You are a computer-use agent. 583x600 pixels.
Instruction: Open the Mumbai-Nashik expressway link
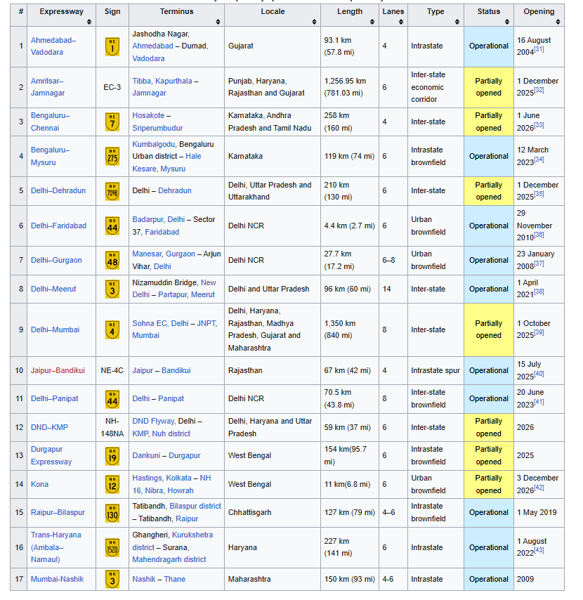[x=57, y=580]
